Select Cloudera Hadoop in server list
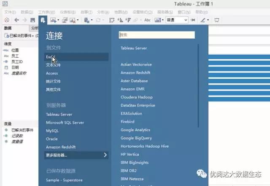Image resolution: width=270 pixels, height=186 pixels. click(137, 97)
